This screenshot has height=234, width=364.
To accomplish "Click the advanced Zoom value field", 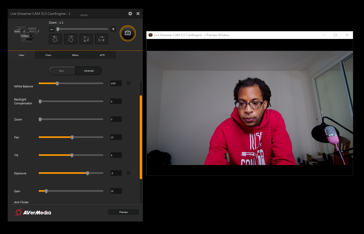I will 116,119.
